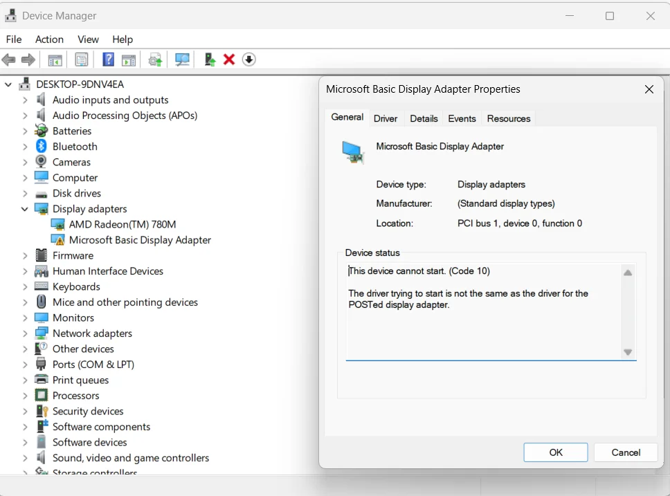
Task: Close the Adapter Properties dialog with X
Action: click(649, 89)
